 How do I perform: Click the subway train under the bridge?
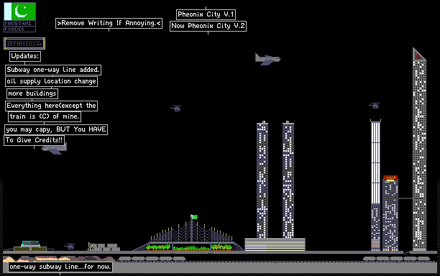(x=152, y=259)
